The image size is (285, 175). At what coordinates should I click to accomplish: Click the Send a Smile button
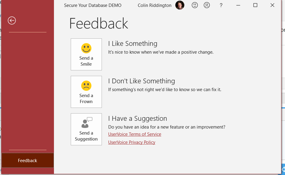point(86,54)
